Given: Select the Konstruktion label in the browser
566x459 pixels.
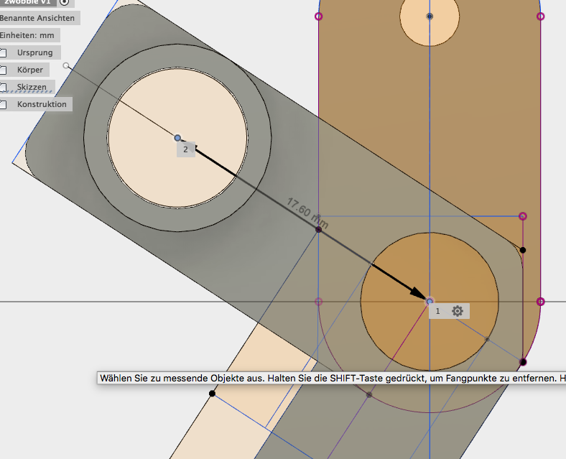Looking at the screenshot, I should 42,104.
